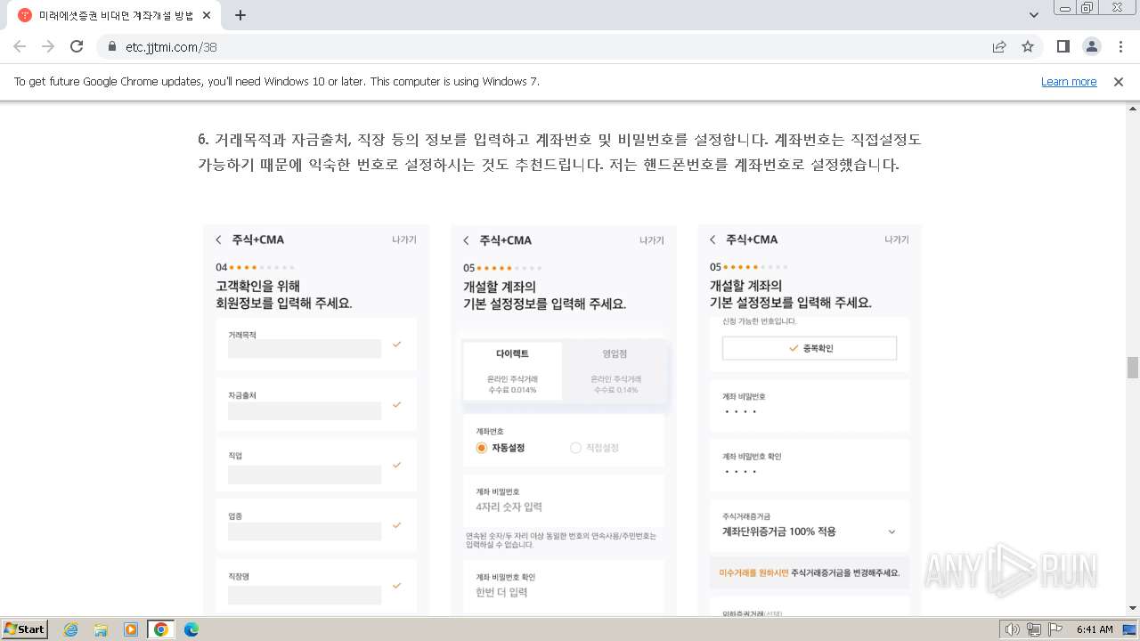Open network status tray icon

point(1034,629)
